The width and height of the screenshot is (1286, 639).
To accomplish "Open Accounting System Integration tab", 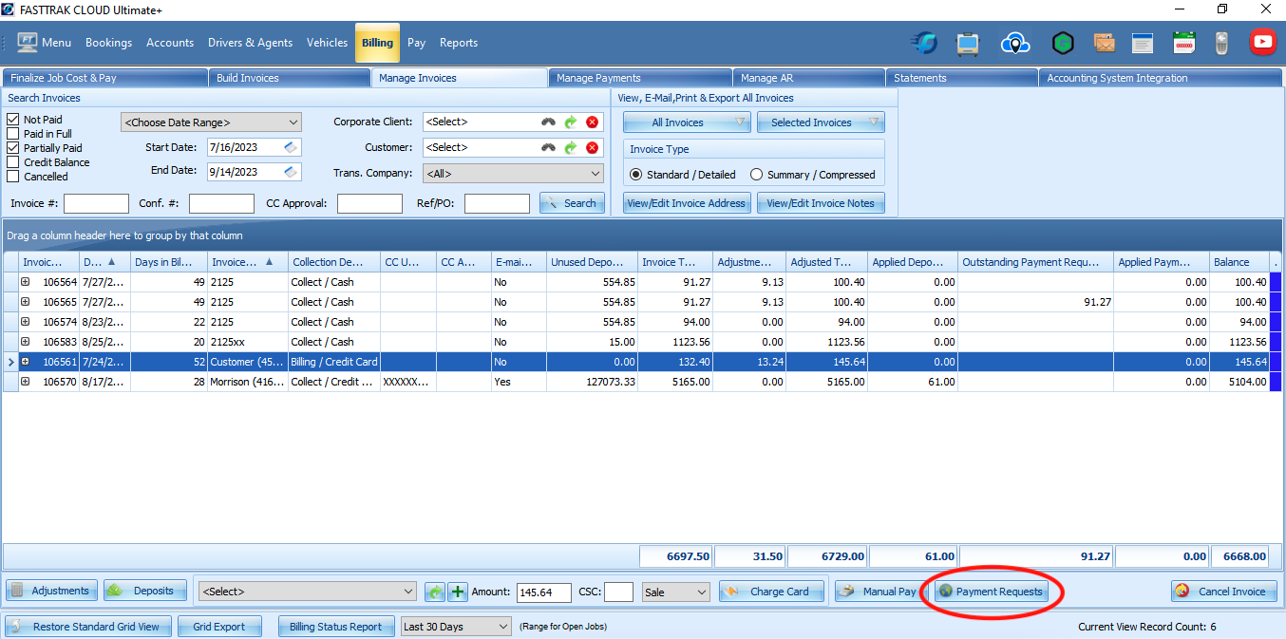I will [x=1161, y=78].
